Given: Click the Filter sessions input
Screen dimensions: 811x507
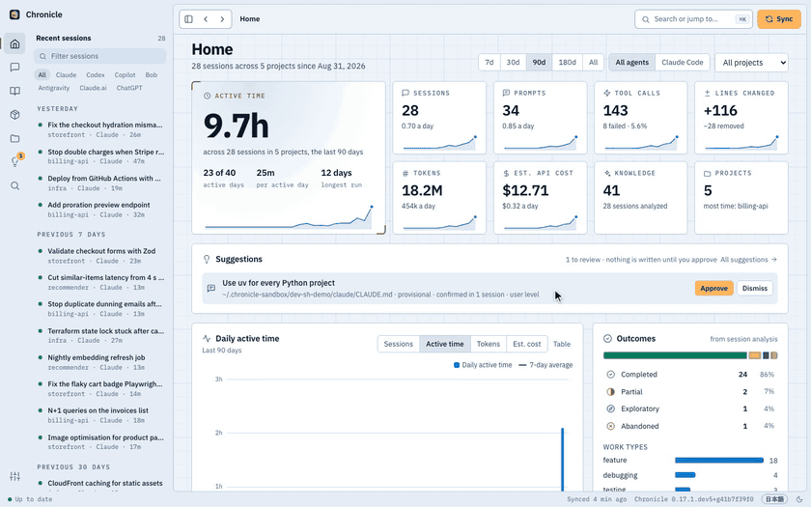Looking at the screenshot, I should 100,56.
